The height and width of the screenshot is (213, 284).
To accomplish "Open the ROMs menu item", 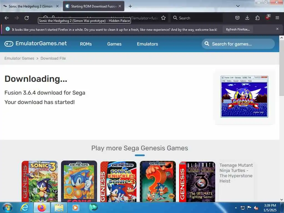I will point(86,44).
